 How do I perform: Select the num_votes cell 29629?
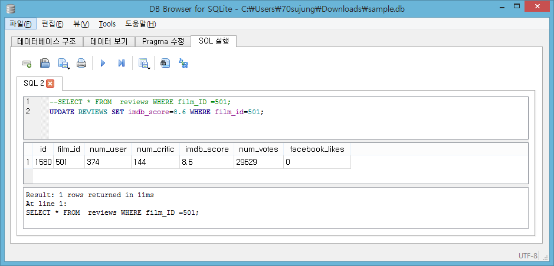click(258, 162)
